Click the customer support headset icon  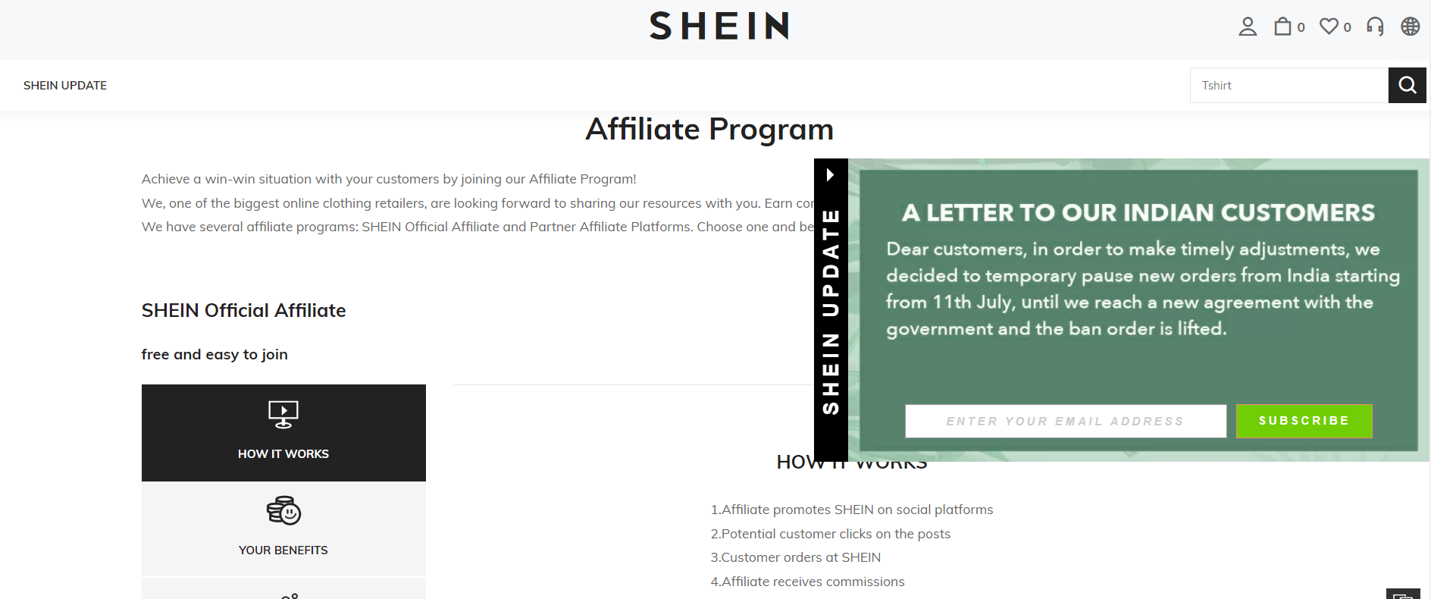coord(1373,27)
